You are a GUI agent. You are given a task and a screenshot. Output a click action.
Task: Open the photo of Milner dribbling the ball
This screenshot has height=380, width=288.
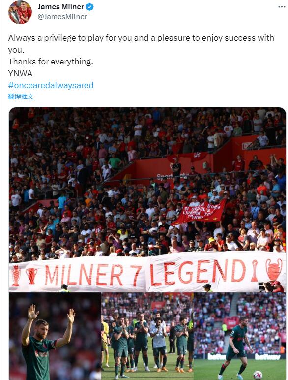240,336
